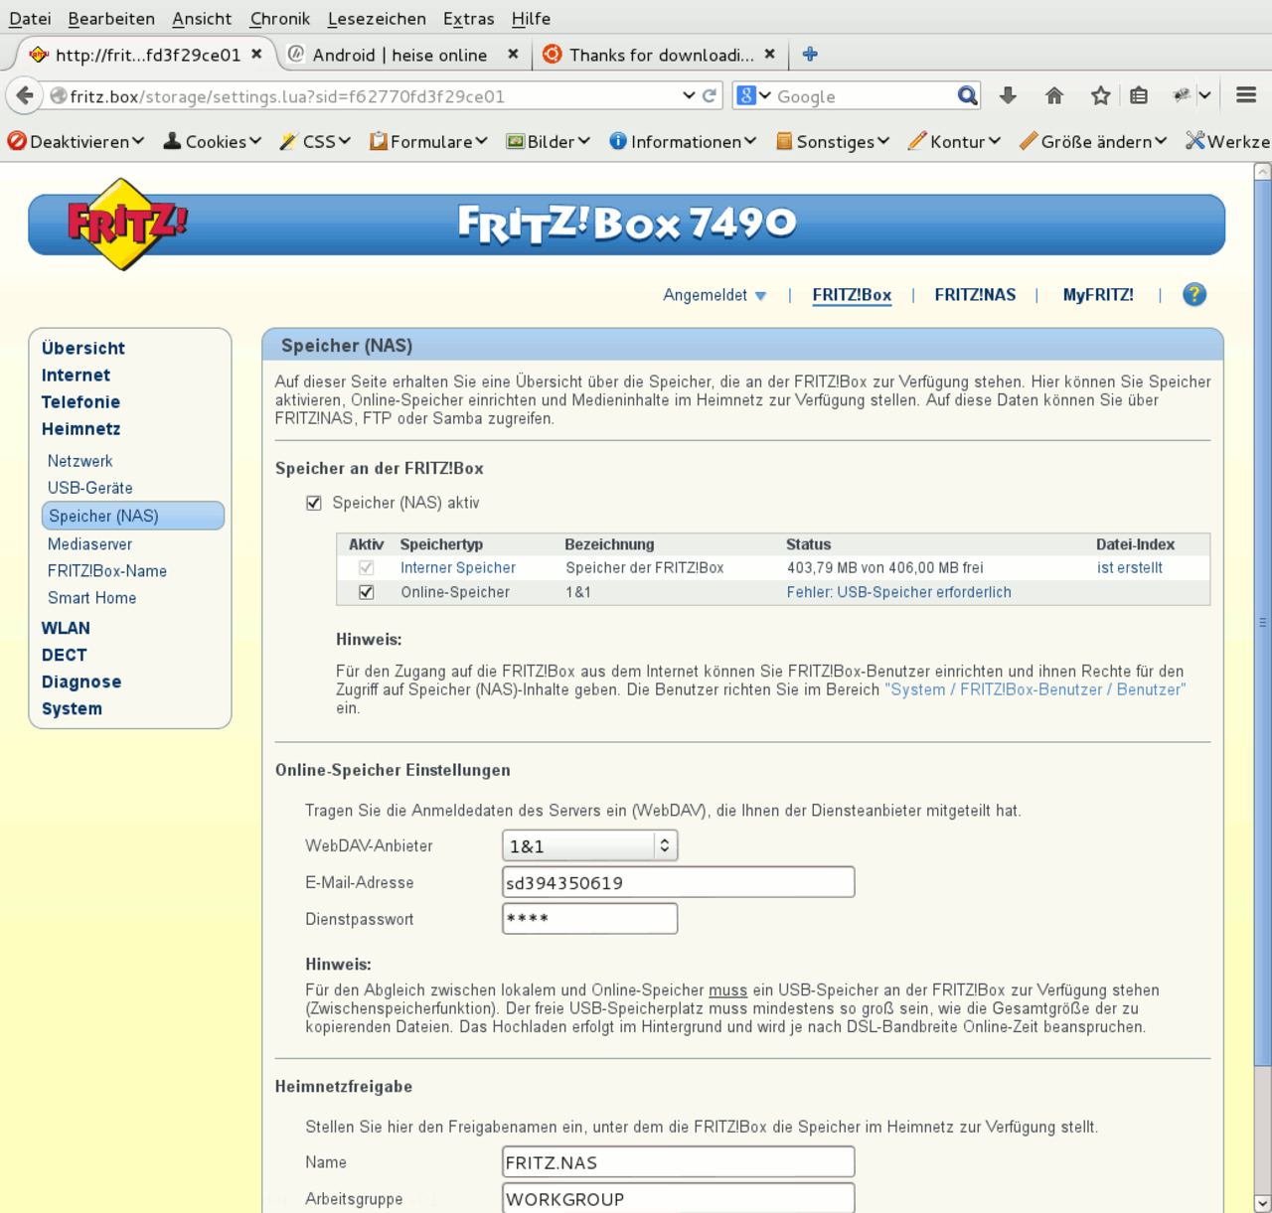1272x1213 pixels.
Task: Open the Lesezeichen menu
Action: [377, 18]
